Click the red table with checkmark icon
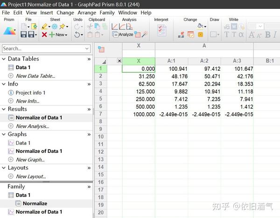Viewport: 280px width, 218px height. tap(191, 34)
